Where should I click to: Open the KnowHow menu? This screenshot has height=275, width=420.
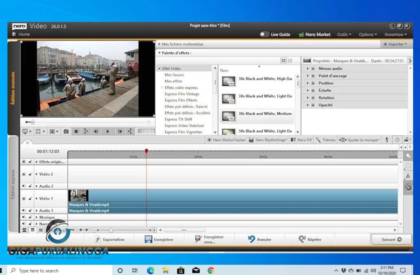396,35
